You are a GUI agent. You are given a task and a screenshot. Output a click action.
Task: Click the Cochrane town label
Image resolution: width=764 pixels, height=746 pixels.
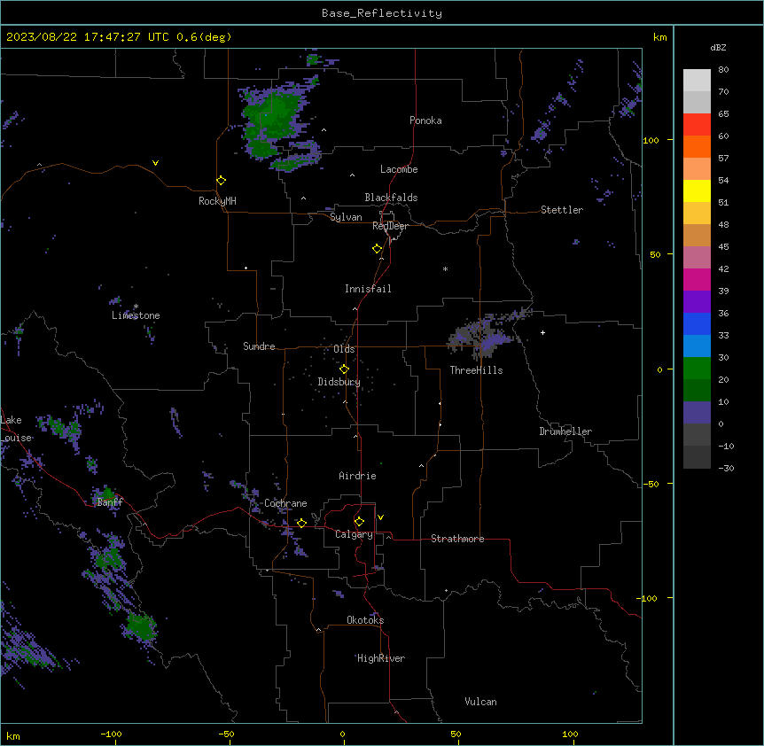tap(285, 503)
